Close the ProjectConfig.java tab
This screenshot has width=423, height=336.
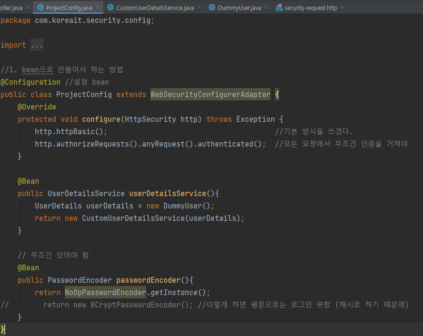tap(98, 7)
